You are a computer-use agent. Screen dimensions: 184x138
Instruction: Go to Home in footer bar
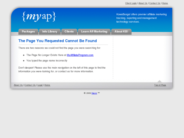click(47, 85)
